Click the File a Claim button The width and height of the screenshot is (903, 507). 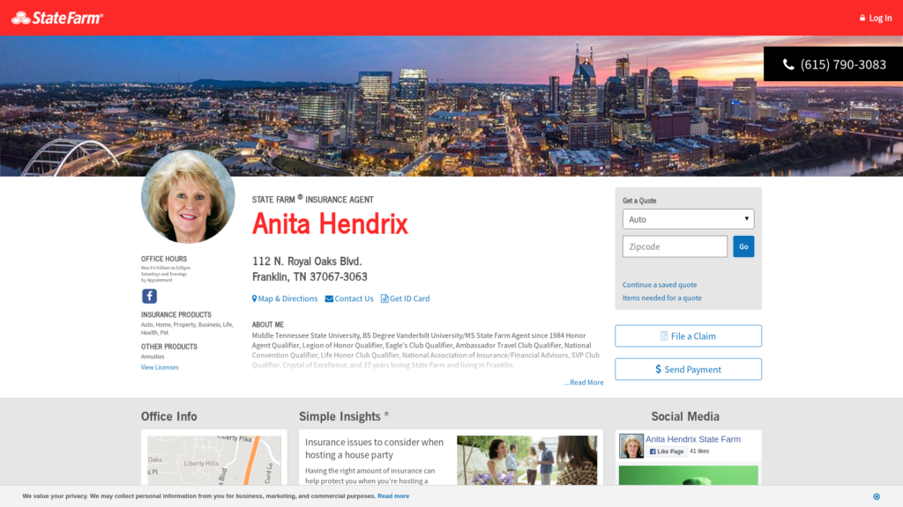[x=688, y=336]
